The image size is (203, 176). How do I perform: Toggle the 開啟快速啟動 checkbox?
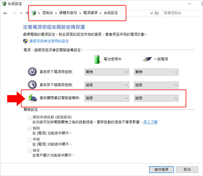coord(30,117)
